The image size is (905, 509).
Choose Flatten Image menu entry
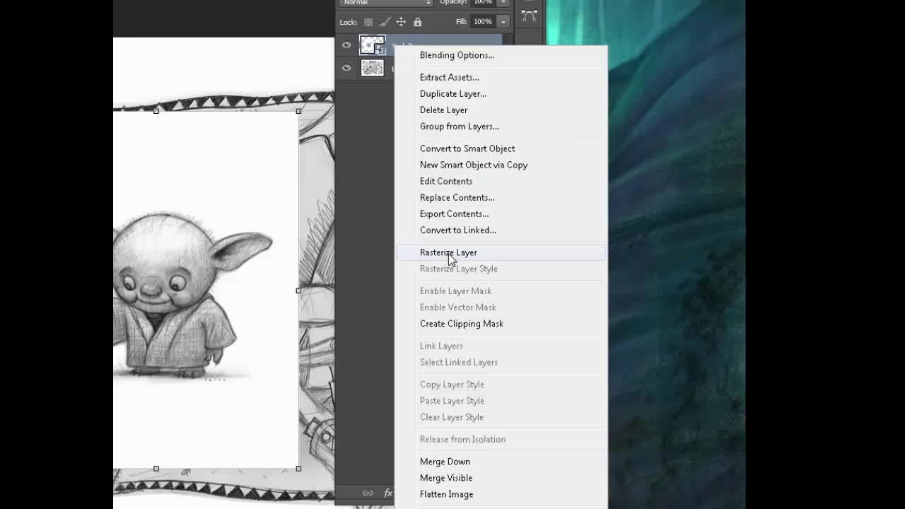pos(446,494)
